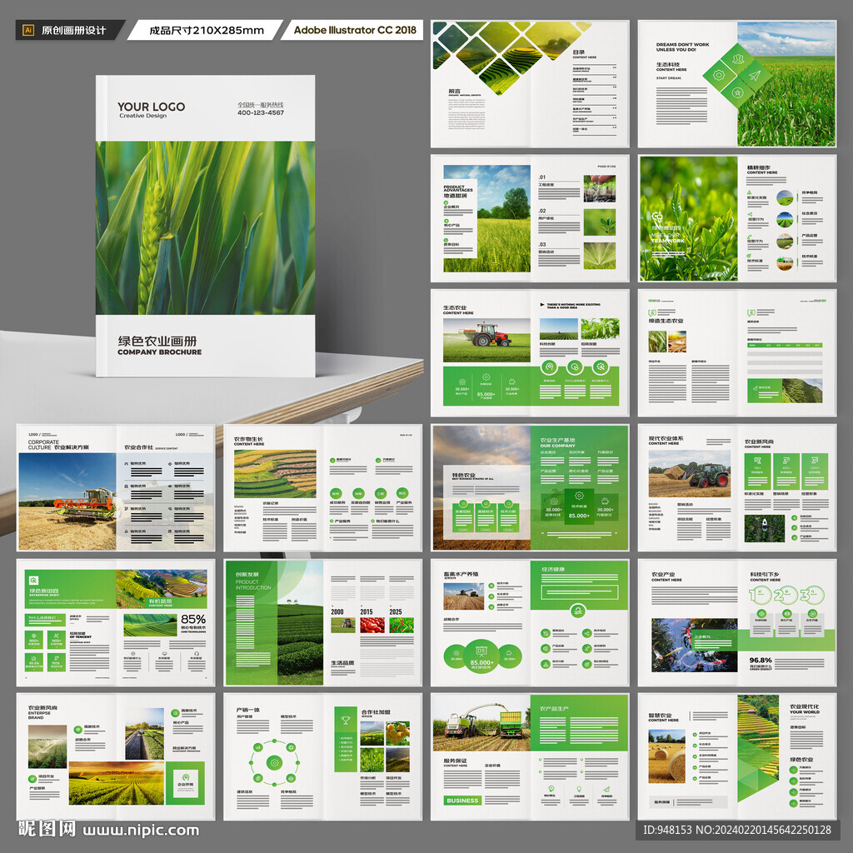Click DREAMS DON'T WORK UNLESS YOU DO heading

[682, 47]
